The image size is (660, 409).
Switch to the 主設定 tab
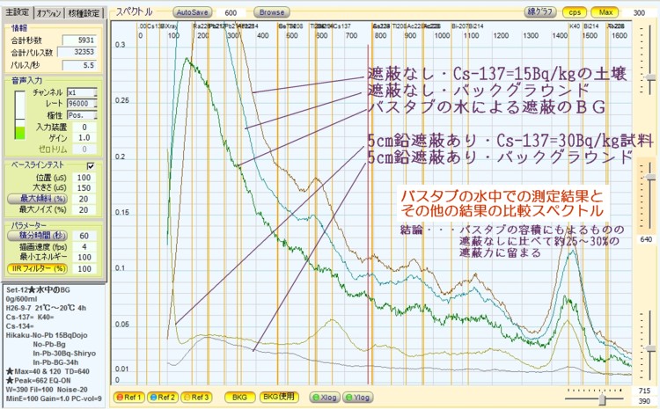(18, 12)
